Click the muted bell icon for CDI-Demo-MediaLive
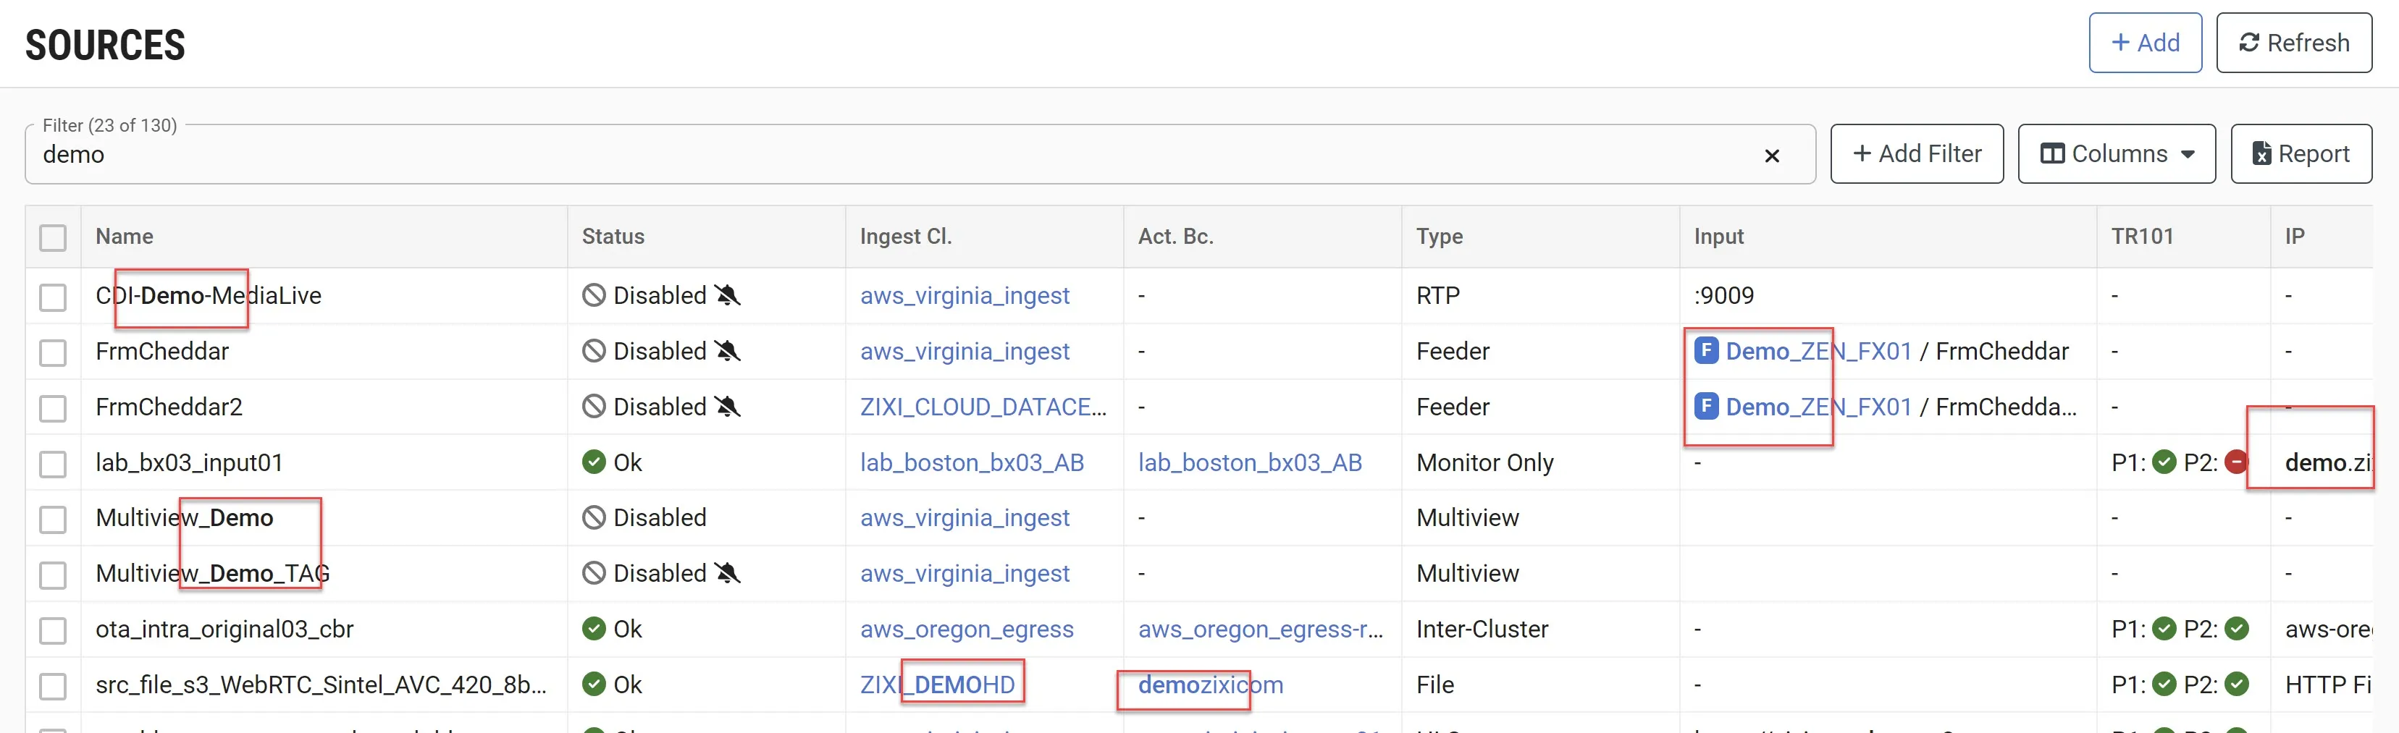This screenshot has width=2399, height=733. click(726, 296)
